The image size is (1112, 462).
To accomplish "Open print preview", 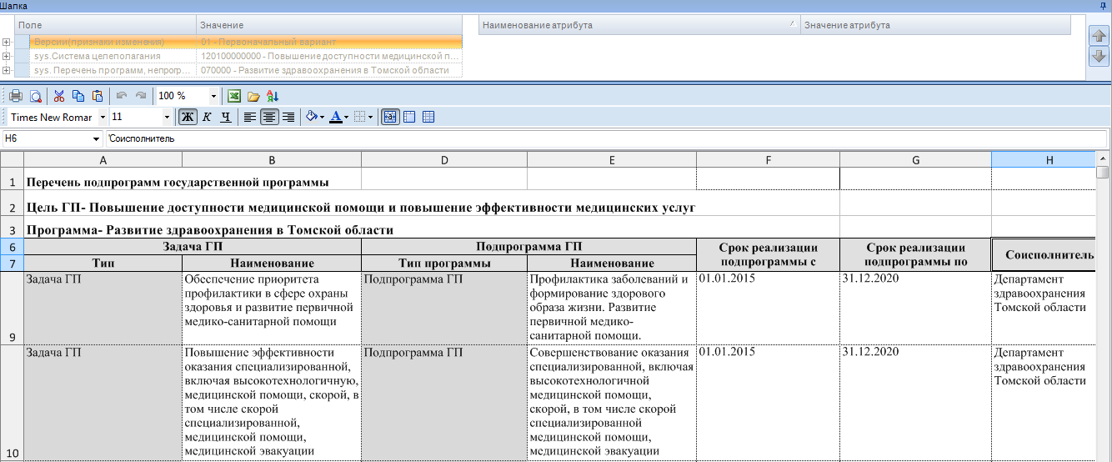I will [36, 96].
